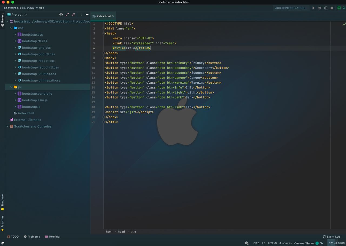Click the btn-danger button code on line 12
Image resolution: width=346 pixels, height=246 pixels.
point(161,78)
